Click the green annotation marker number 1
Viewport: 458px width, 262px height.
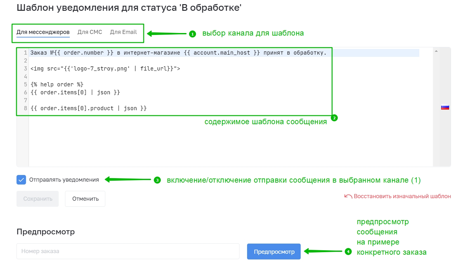pos(192,34)
